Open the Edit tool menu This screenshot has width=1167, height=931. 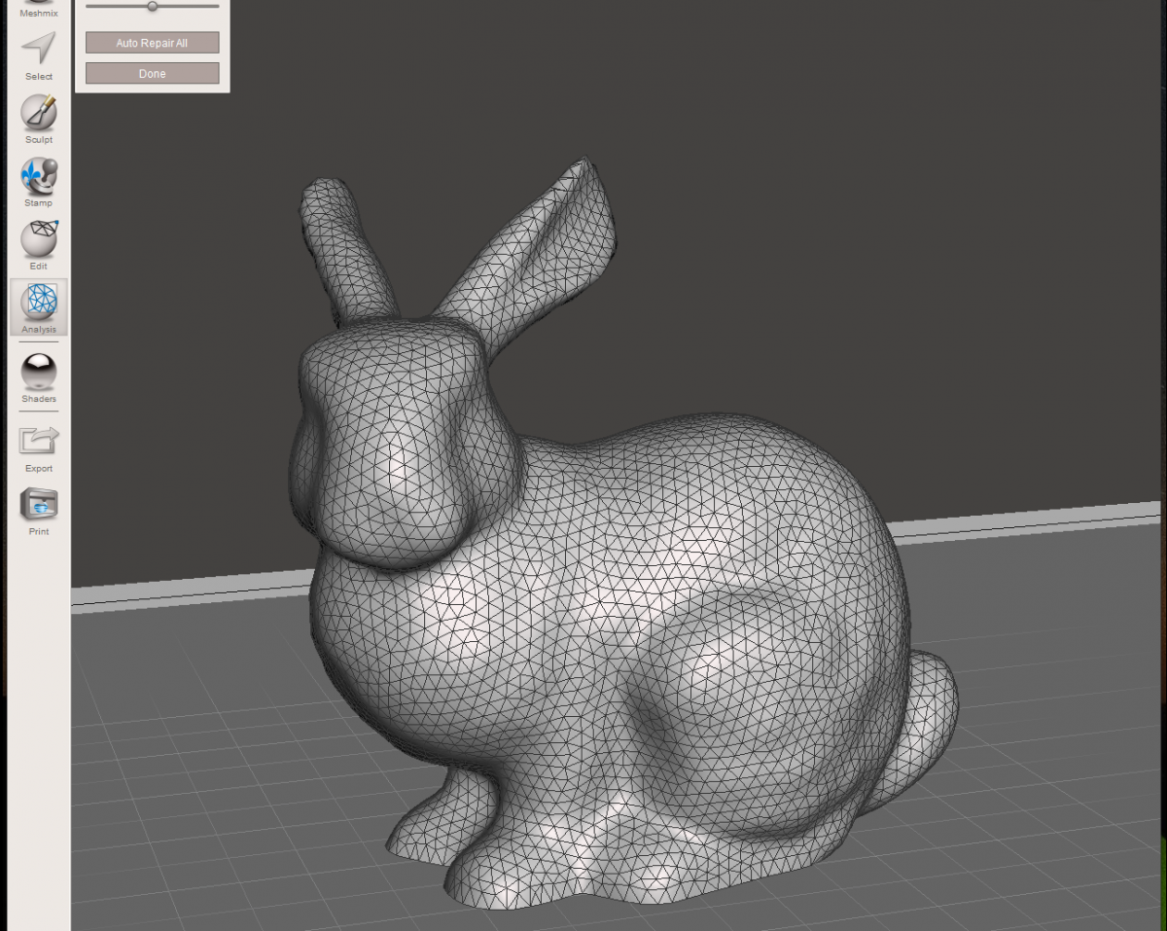coord(39,245)
